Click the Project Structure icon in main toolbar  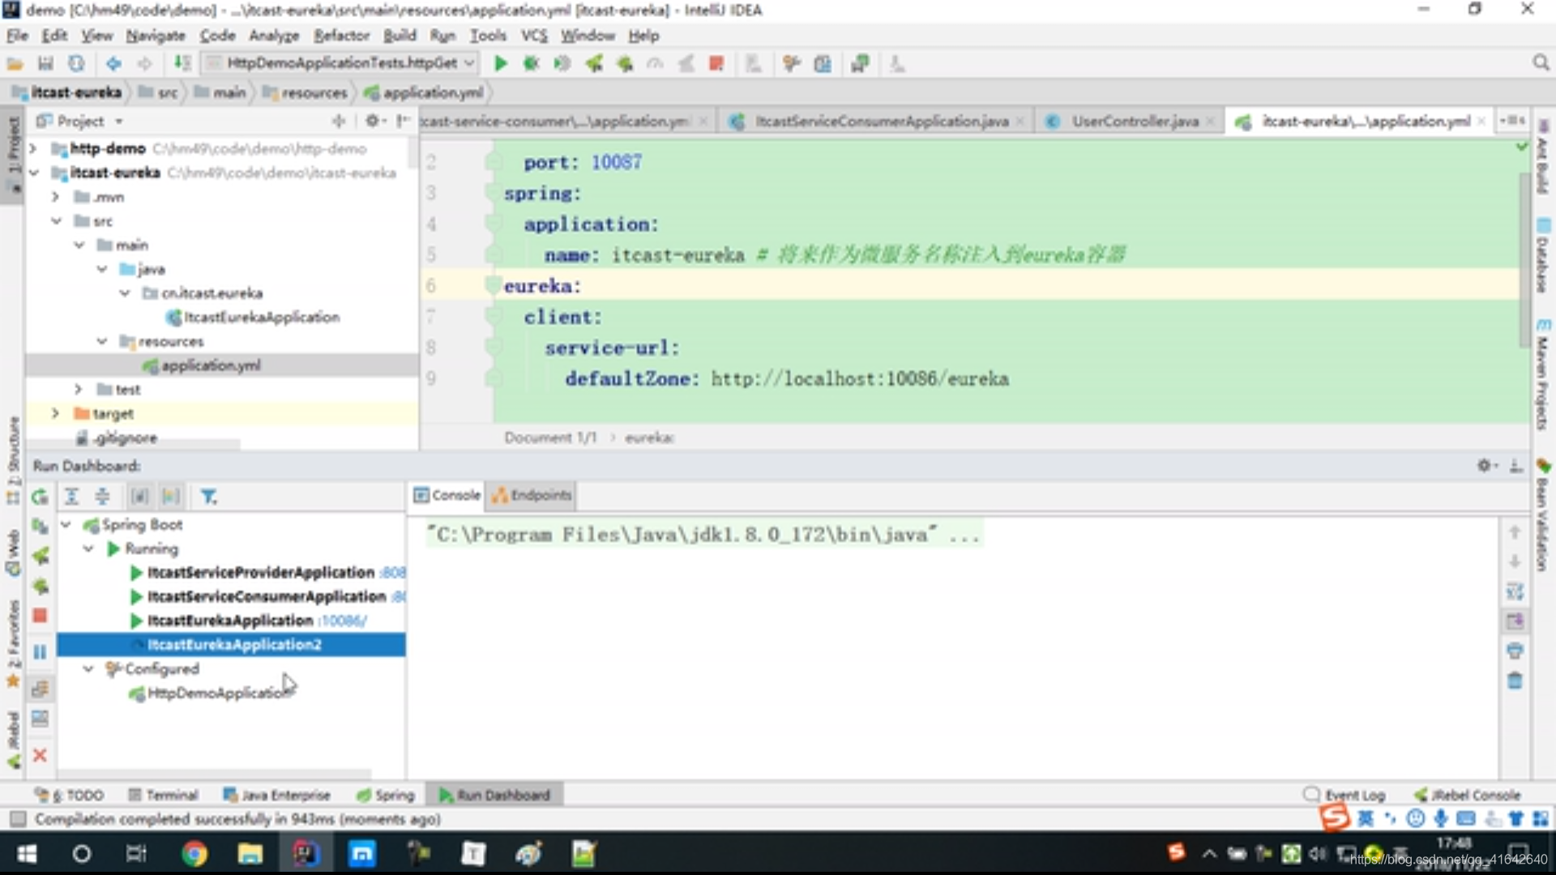point(823,63)
